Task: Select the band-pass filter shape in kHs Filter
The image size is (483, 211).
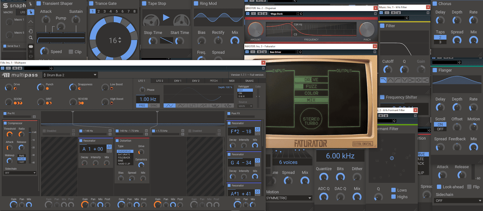Action: [x=390, y=80]
